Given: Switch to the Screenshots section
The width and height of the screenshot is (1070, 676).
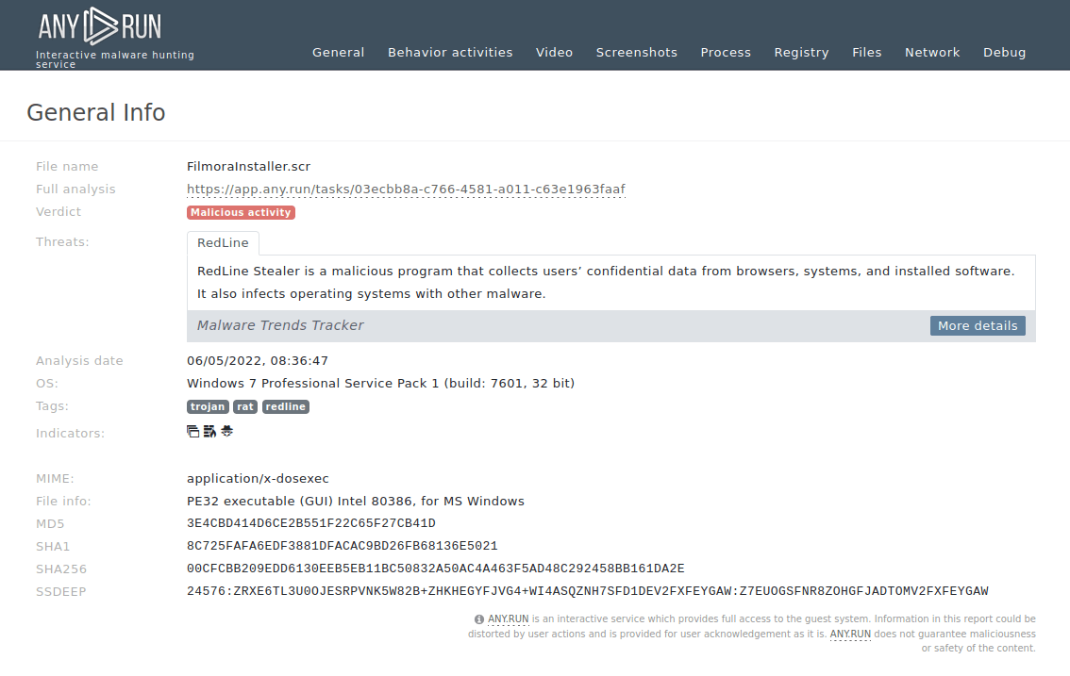Looking at the screenshot, I should (636, 53).
